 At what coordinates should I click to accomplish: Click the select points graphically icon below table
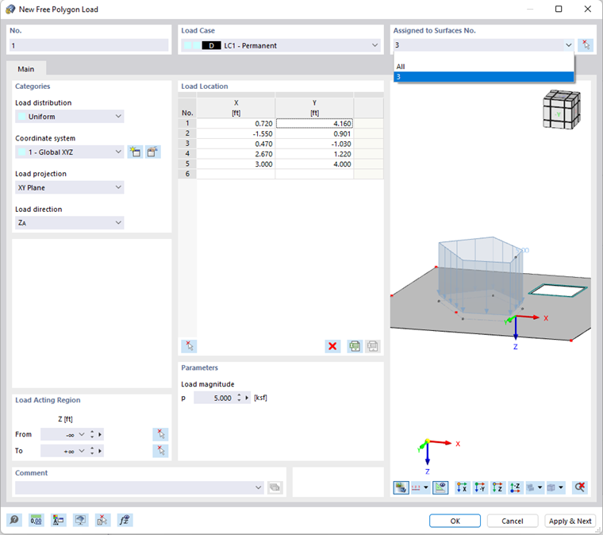pos(189,346)
